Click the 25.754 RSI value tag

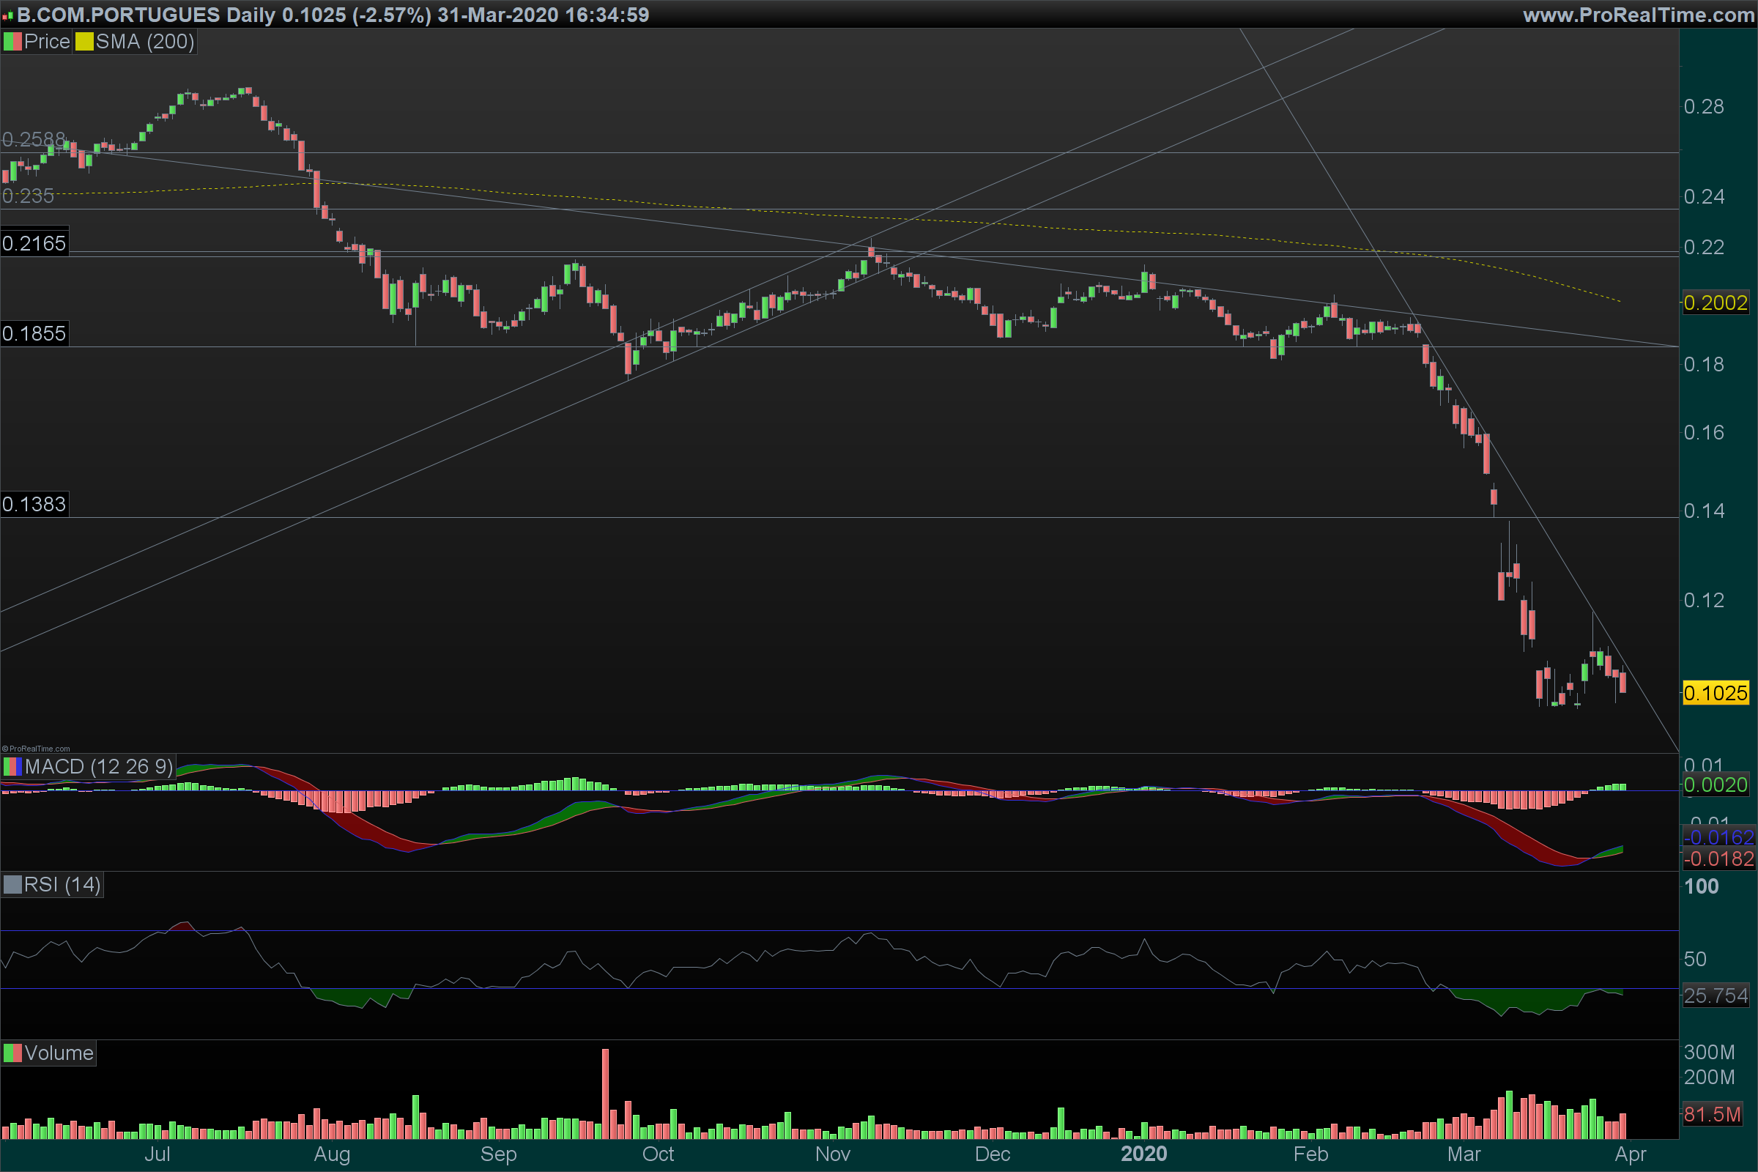click(x=1716, y=995)
